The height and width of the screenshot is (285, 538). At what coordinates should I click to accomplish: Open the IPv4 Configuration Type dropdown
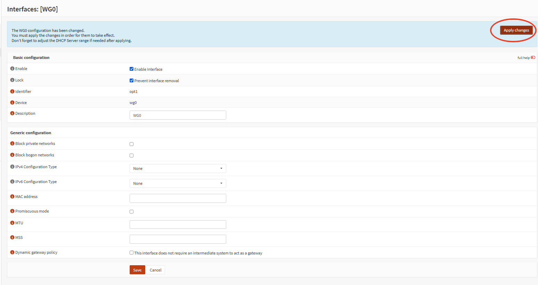point(178,169)
